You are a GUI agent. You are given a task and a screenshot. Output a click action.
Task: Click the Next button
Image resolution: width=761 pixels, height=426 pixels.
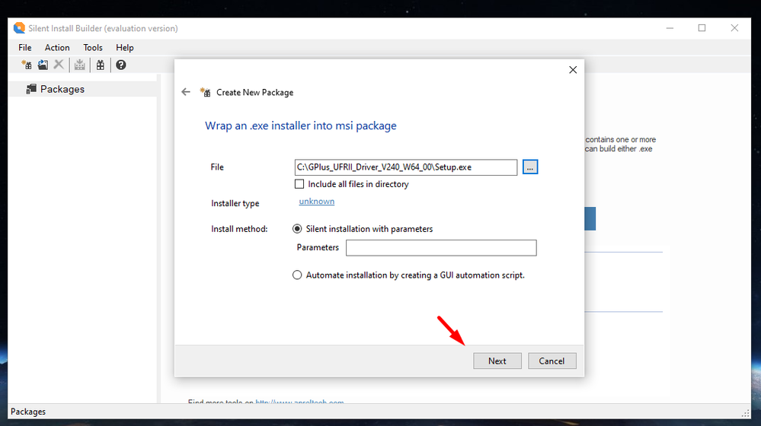click(497, 361)
